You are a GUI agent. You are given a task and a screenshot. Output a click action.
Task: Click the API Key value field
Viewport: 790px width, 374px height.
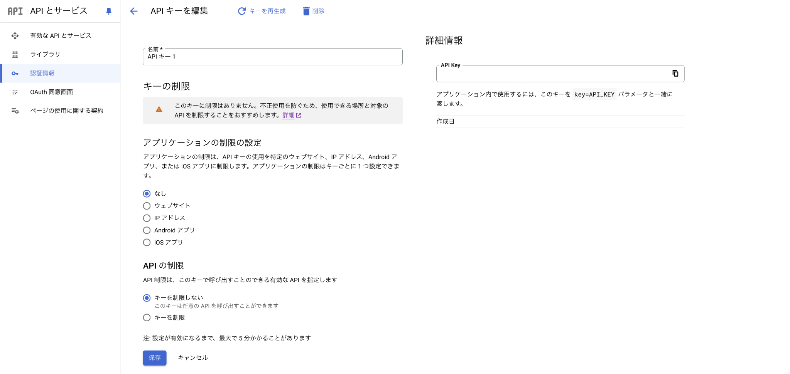[560, 74]
